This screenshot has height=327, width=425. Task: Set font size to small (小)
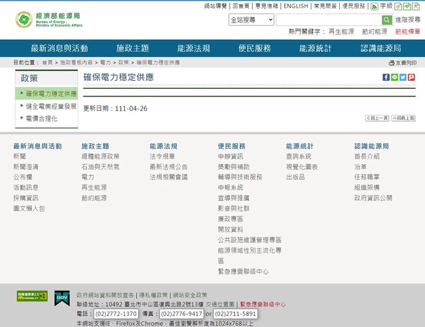[397, 6]
